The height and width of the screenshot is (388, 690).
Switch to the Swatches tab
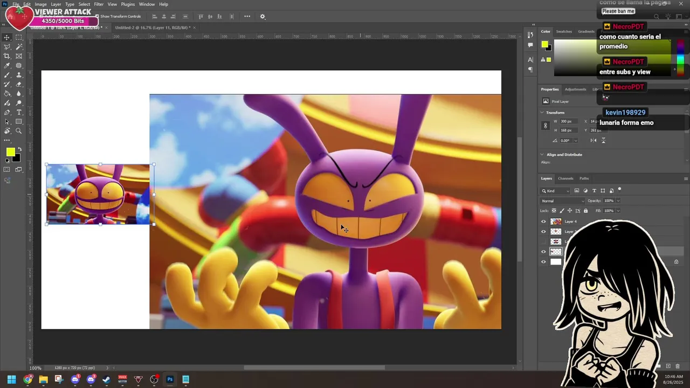pyautogui.click(x=564, y=31)
